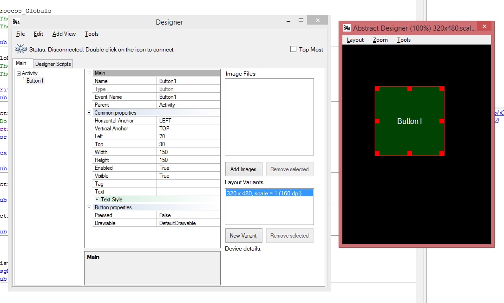This screenshot has height=303, width=504.
Task: Collapse the Activity tree node
Action: point(19,73)
